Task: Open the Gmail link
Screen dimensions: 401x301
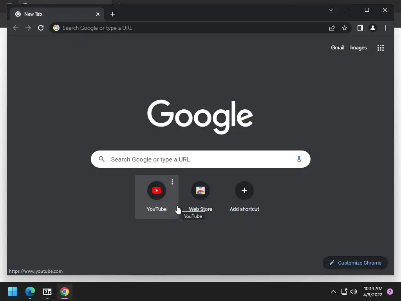Action: click(x=338, y=47)
